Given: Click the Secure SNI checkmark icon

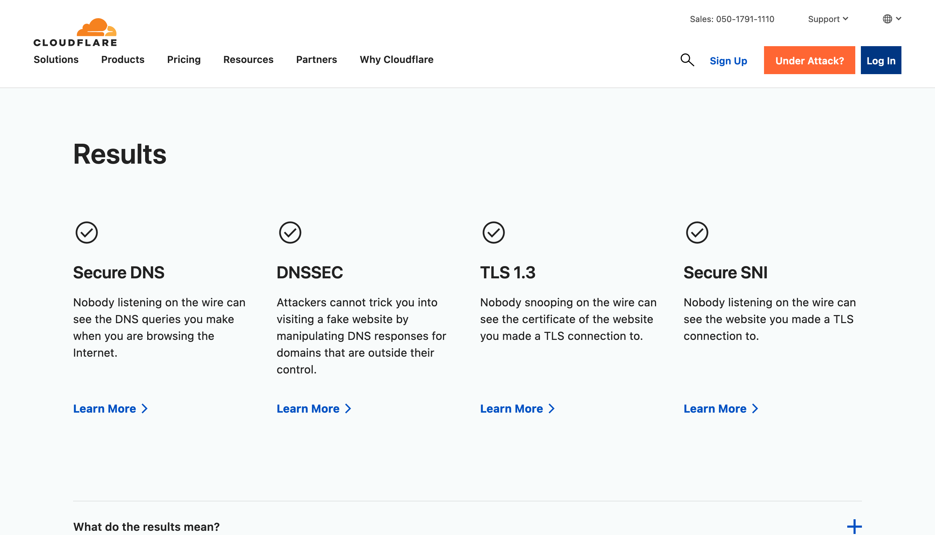Looking at the screenshot, I should [697, 233].
